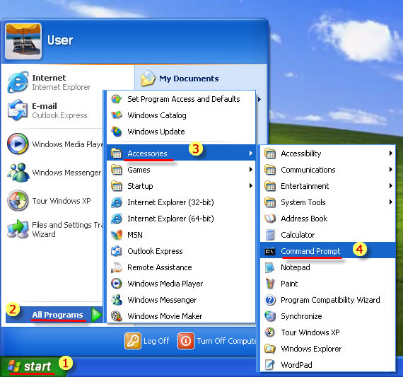
Task: Select Windows Messenger in All Programs menu
Action: tap(181, 300)
